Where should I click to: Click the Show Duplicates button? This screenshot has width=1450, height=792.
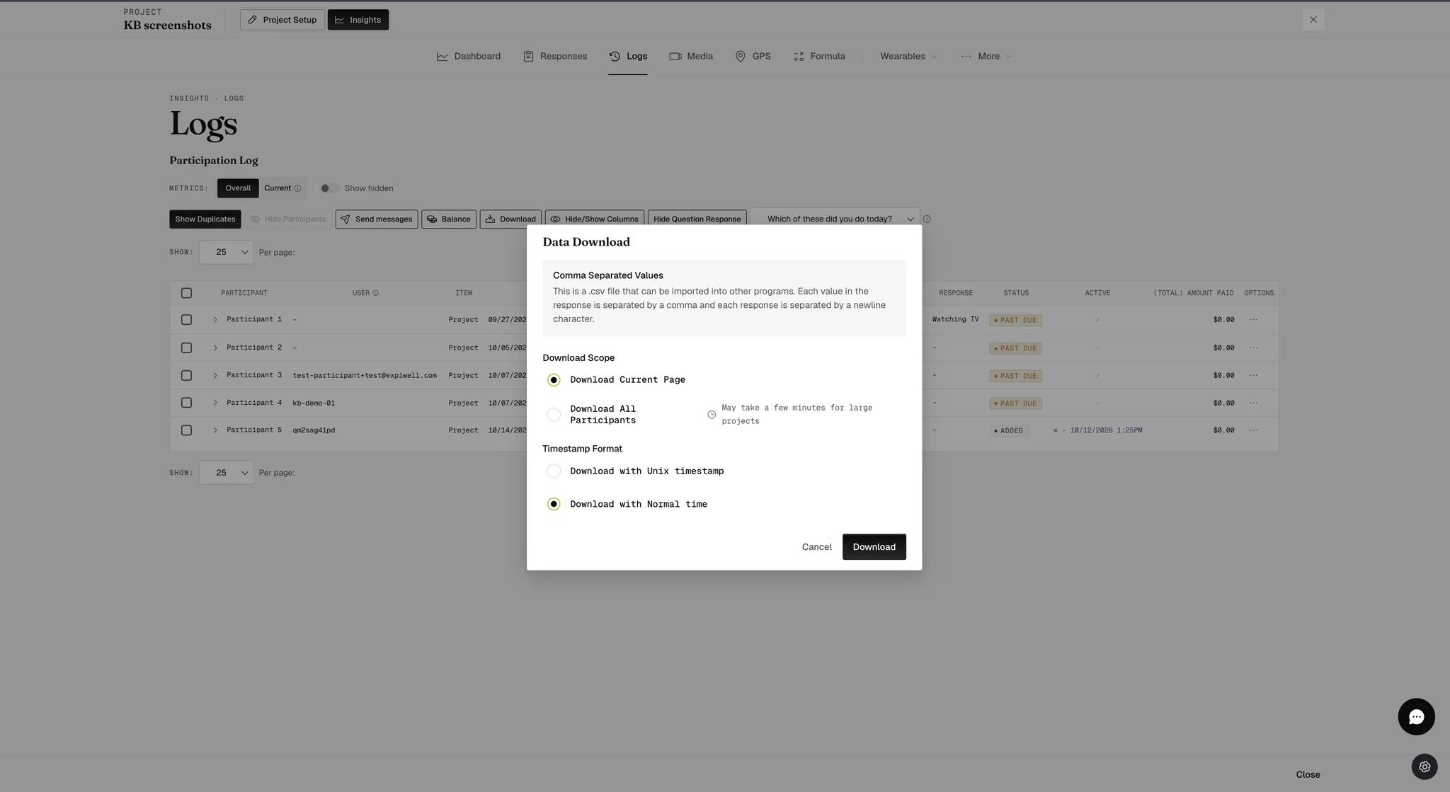[x=205, y=219]
